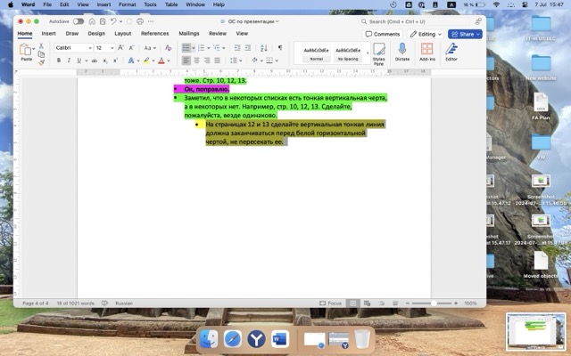Adjust the zoom slider in status bar

pos(434,303)
